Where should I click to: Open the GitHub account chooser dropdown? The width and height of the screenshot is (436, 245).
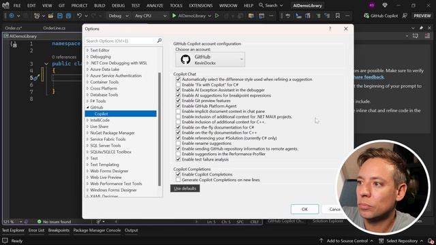point(211,59)
